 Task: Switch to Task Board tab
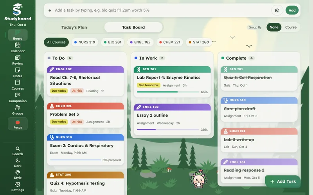click(x=133, y=27)
